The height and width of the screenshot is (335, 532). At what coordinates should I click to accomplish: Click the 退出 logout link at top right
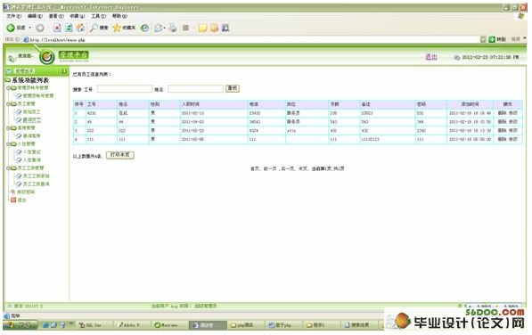(431, 57)
